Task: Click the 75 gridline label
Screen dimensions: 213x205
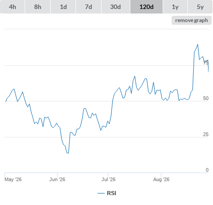Action: tap(206, 63)
